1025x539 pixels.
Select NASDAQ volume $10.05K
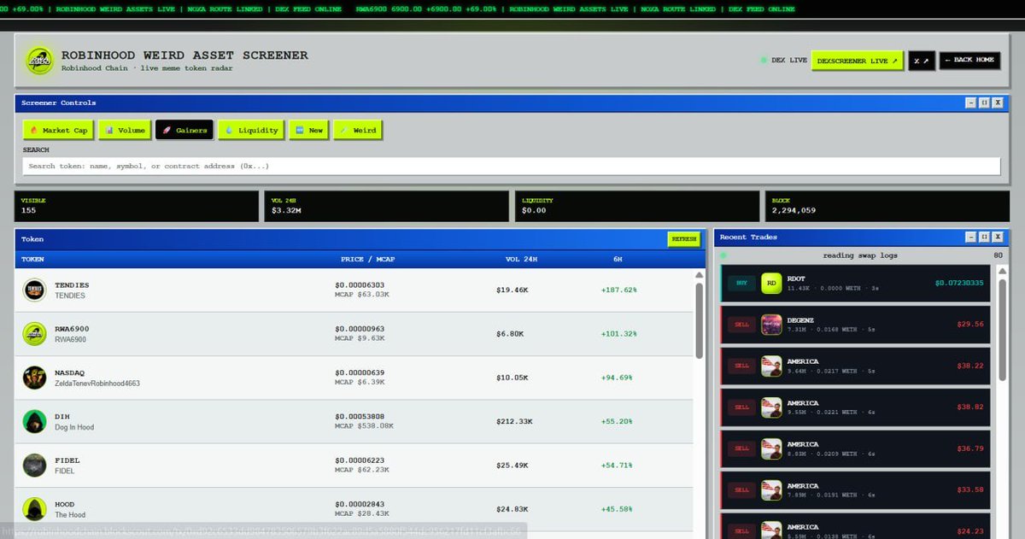click(x=512, y=378)
